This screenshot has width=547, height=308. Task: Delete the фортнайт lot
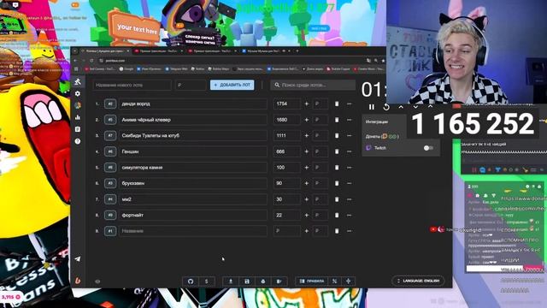(337, 215)
